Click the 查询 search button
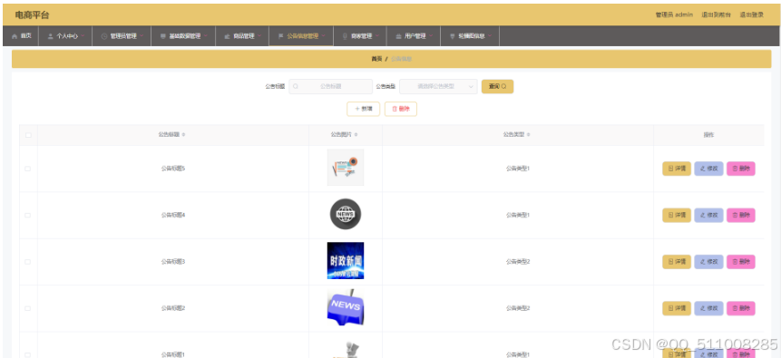 (x=498, y=87)
